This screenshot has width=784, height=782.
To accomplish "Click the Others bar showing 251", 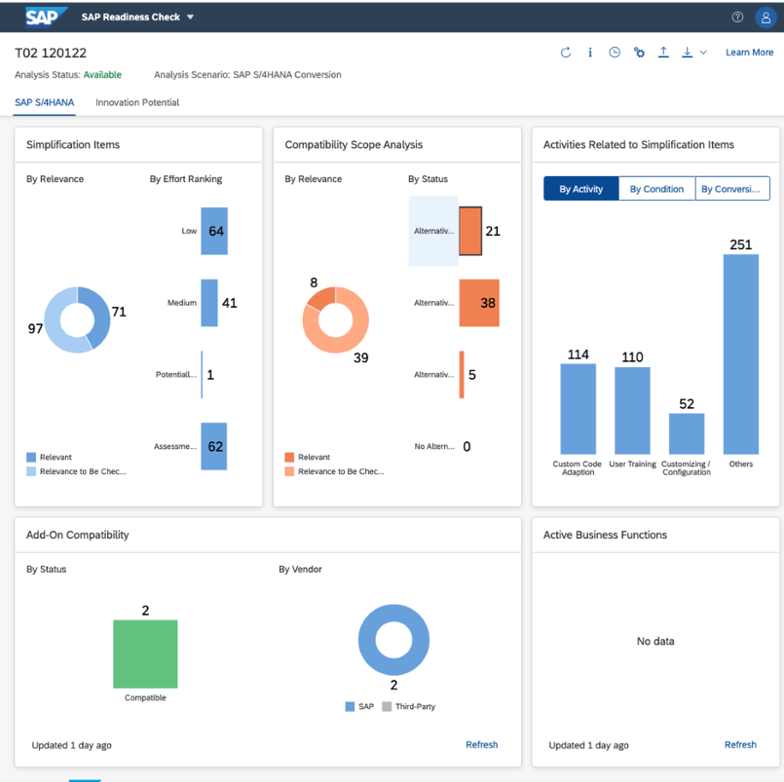I will tap(741, 354).
